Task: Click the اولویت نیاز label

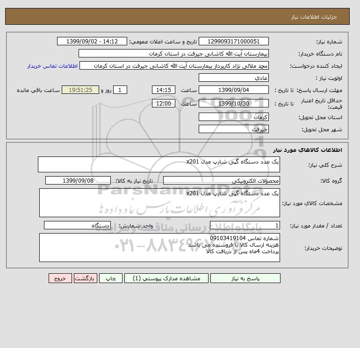Action: [329, 78]
